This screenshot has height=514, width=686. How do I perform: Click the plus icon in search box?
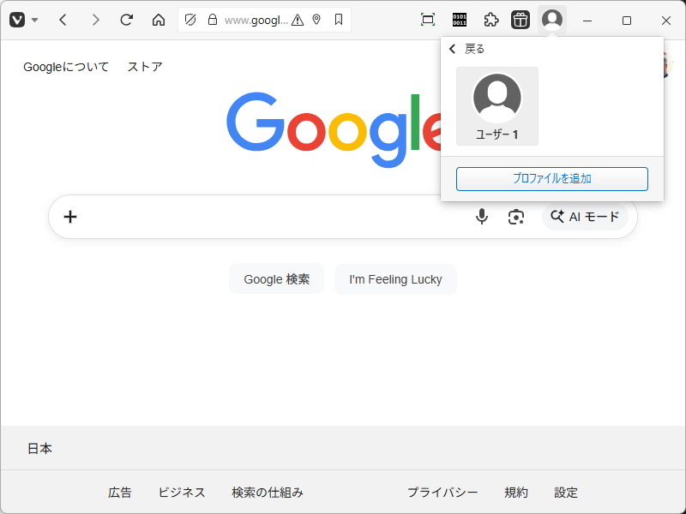click(70, 217)
